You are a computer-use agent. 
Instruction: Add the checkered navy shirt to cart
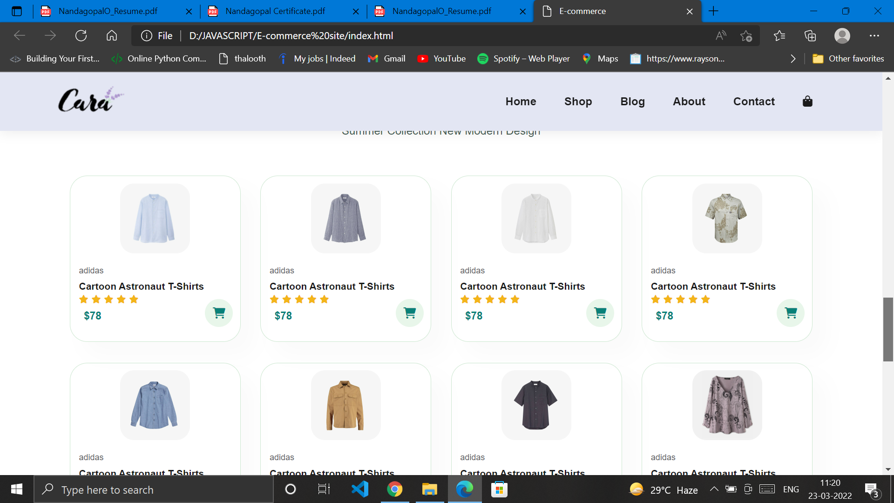tap(410, 313)
